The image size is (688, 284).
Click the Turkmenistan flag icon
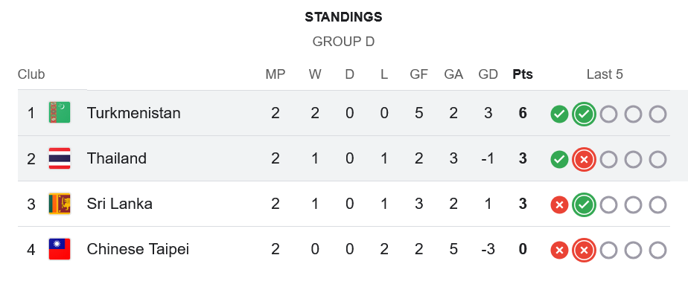[x=60, y=113]
